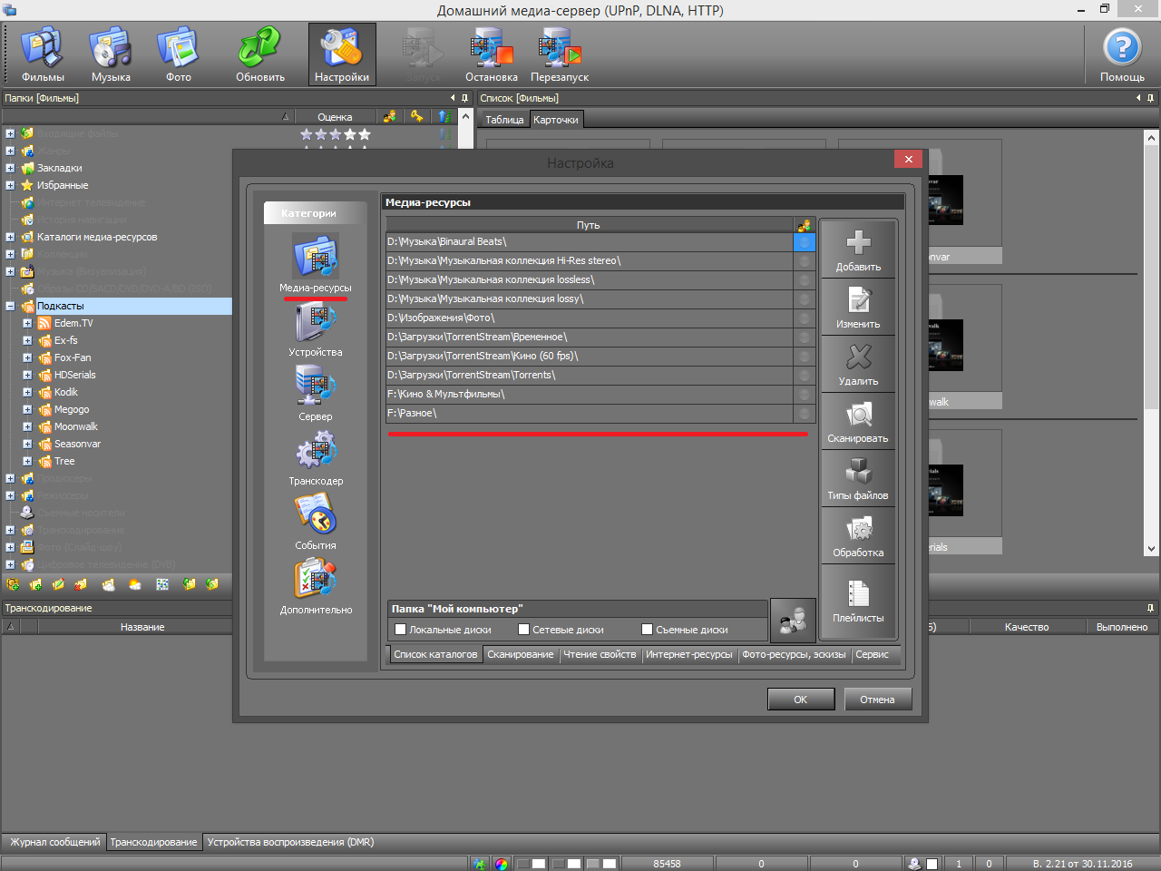
Task: Toggle Network disks (Сетевые диски) checkbox
Action: (x=523, y=630)
